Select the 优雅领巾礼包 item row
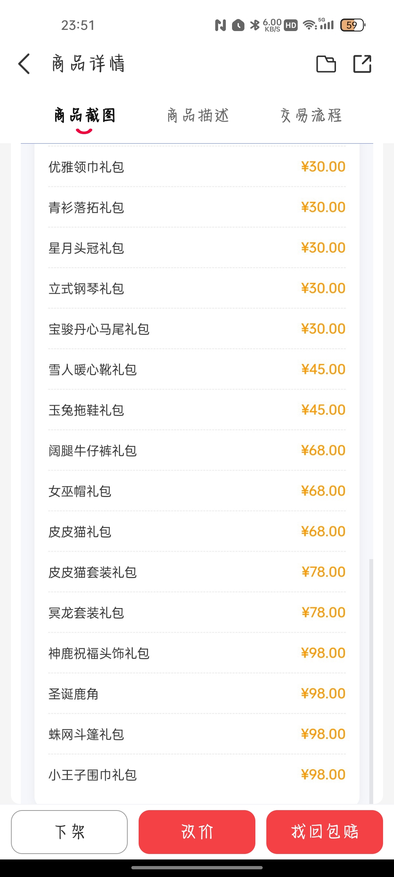 coord(197,167)
